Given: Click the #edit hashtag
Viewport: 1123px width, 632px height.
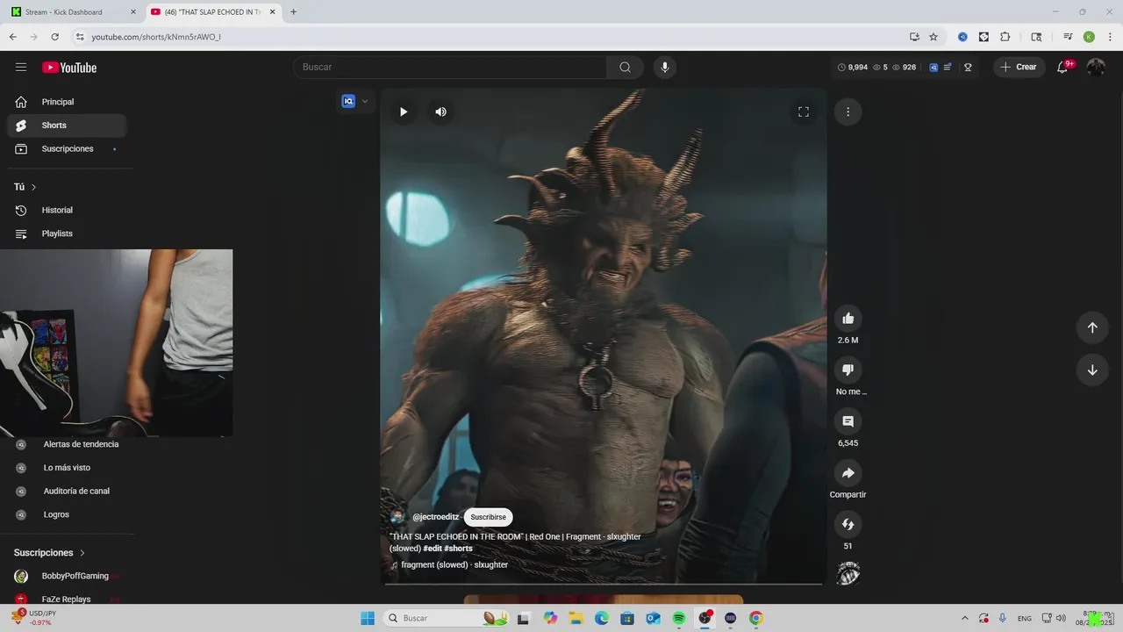Looking at the screenshot, I should coord(433,549).
